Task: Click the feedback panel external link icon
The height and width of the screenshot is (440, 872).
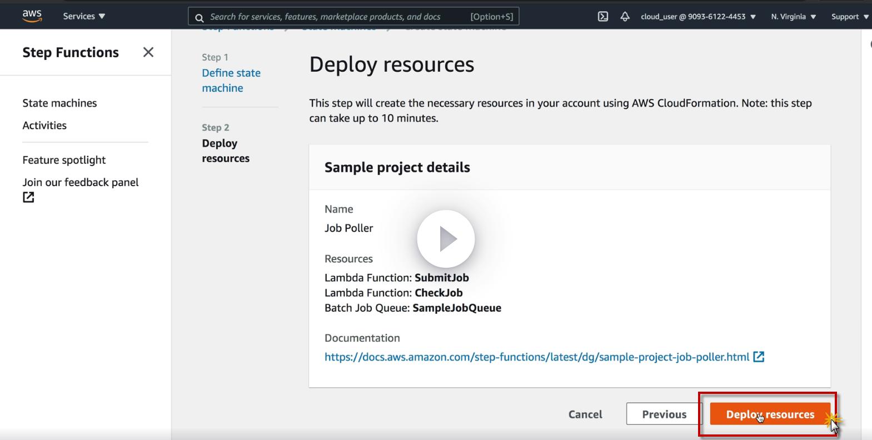Action: [x=28, y=197]
